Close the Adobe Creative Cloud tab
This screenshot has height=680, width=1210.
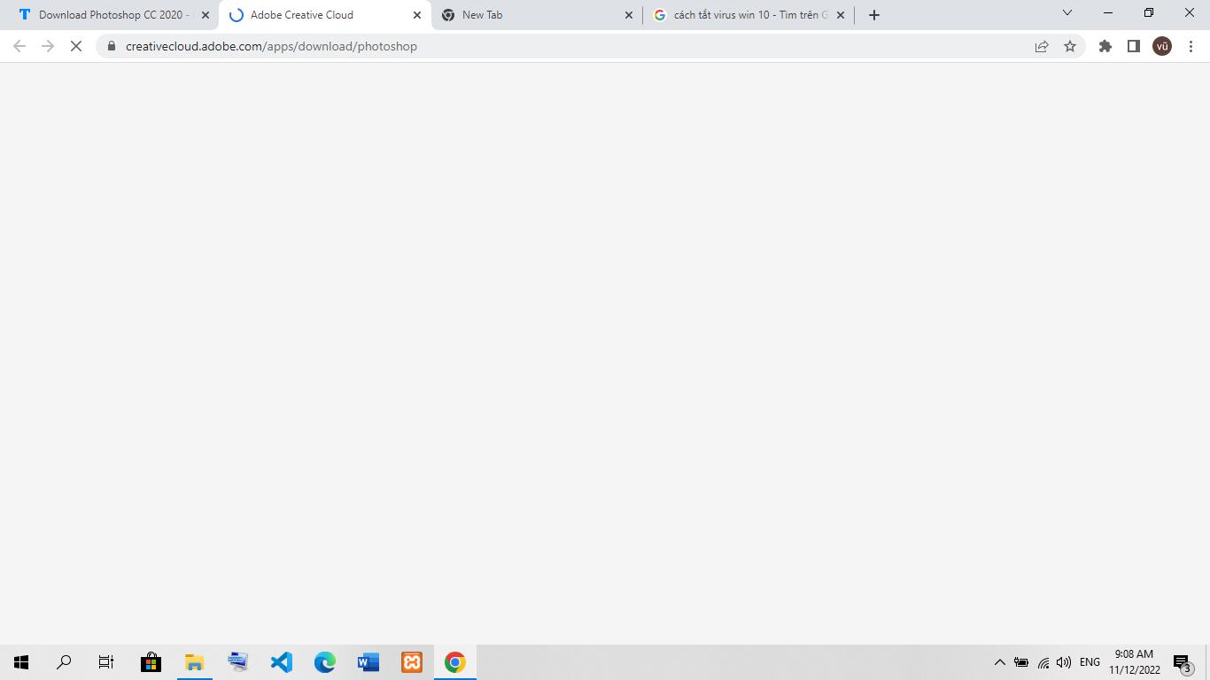(417, 15)
